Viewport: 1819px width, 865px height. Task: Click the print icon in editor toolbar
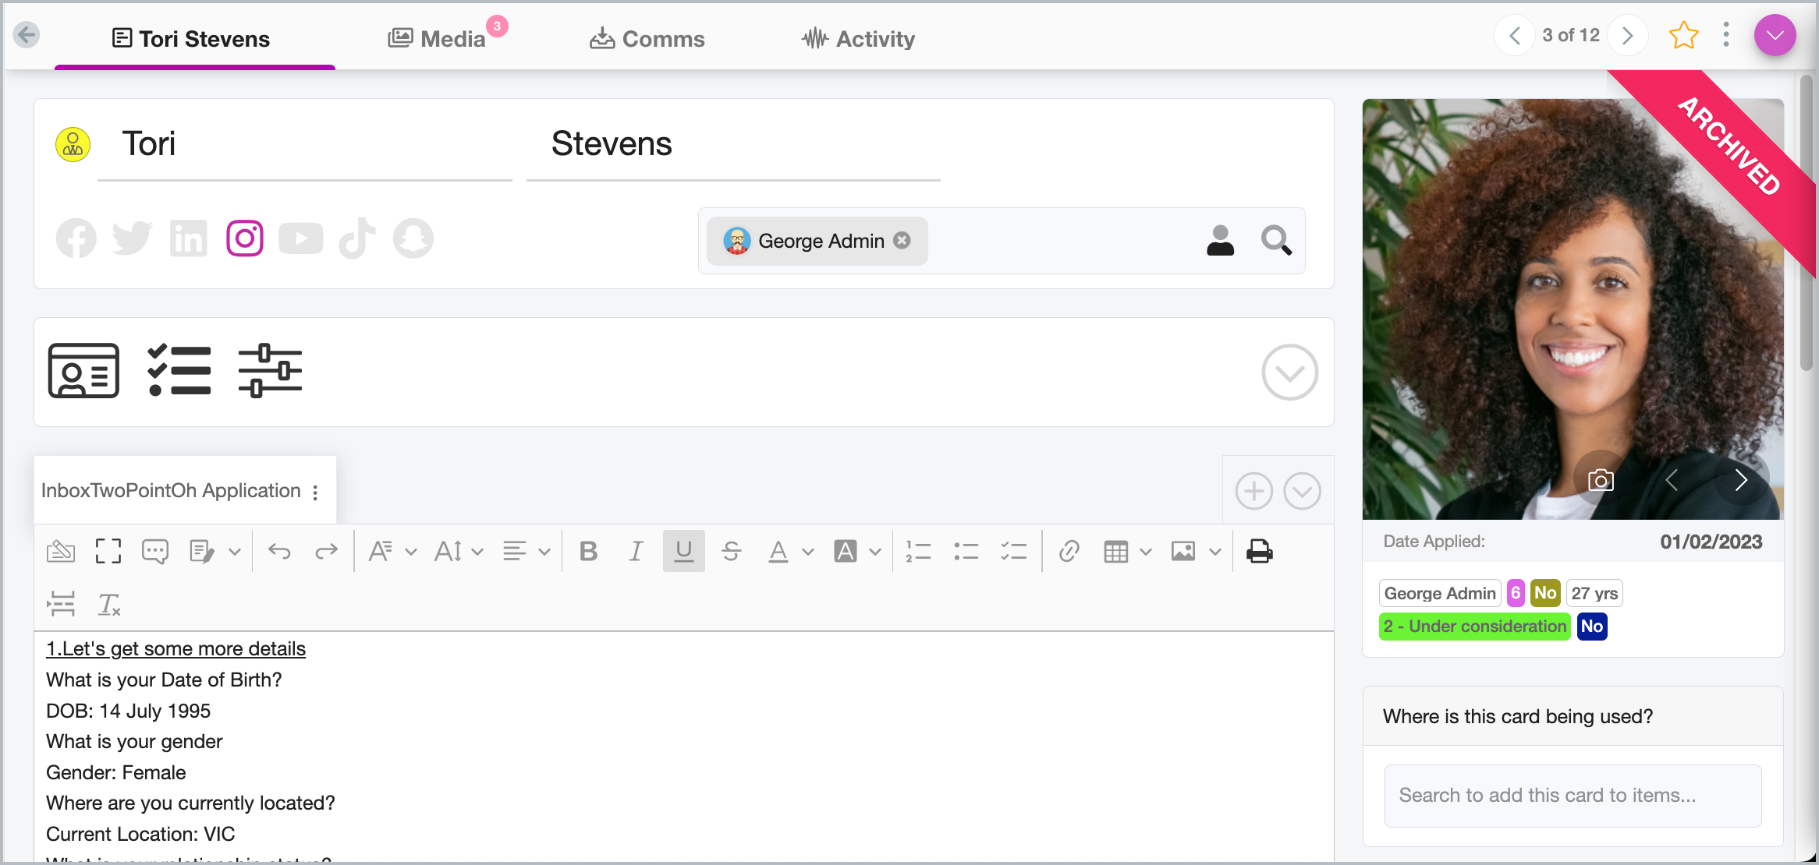pos(1259,552)
